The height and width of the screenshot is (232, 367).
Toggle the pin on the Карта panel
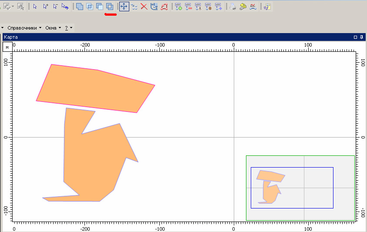[361, 37]
